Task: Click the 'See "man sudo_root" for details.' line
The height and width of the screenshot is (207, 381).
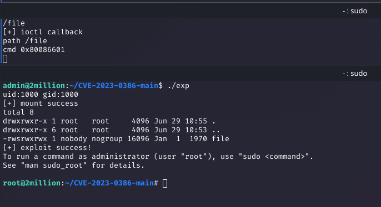Action: click(x=74, y=165)
